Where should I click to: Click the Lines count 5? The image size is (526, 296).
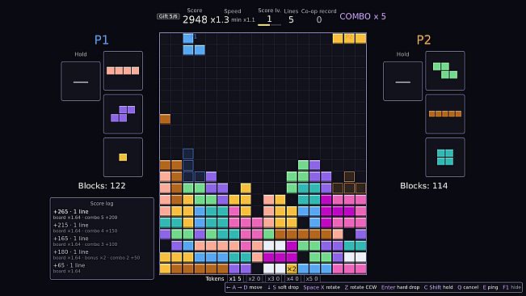[291, 19]
